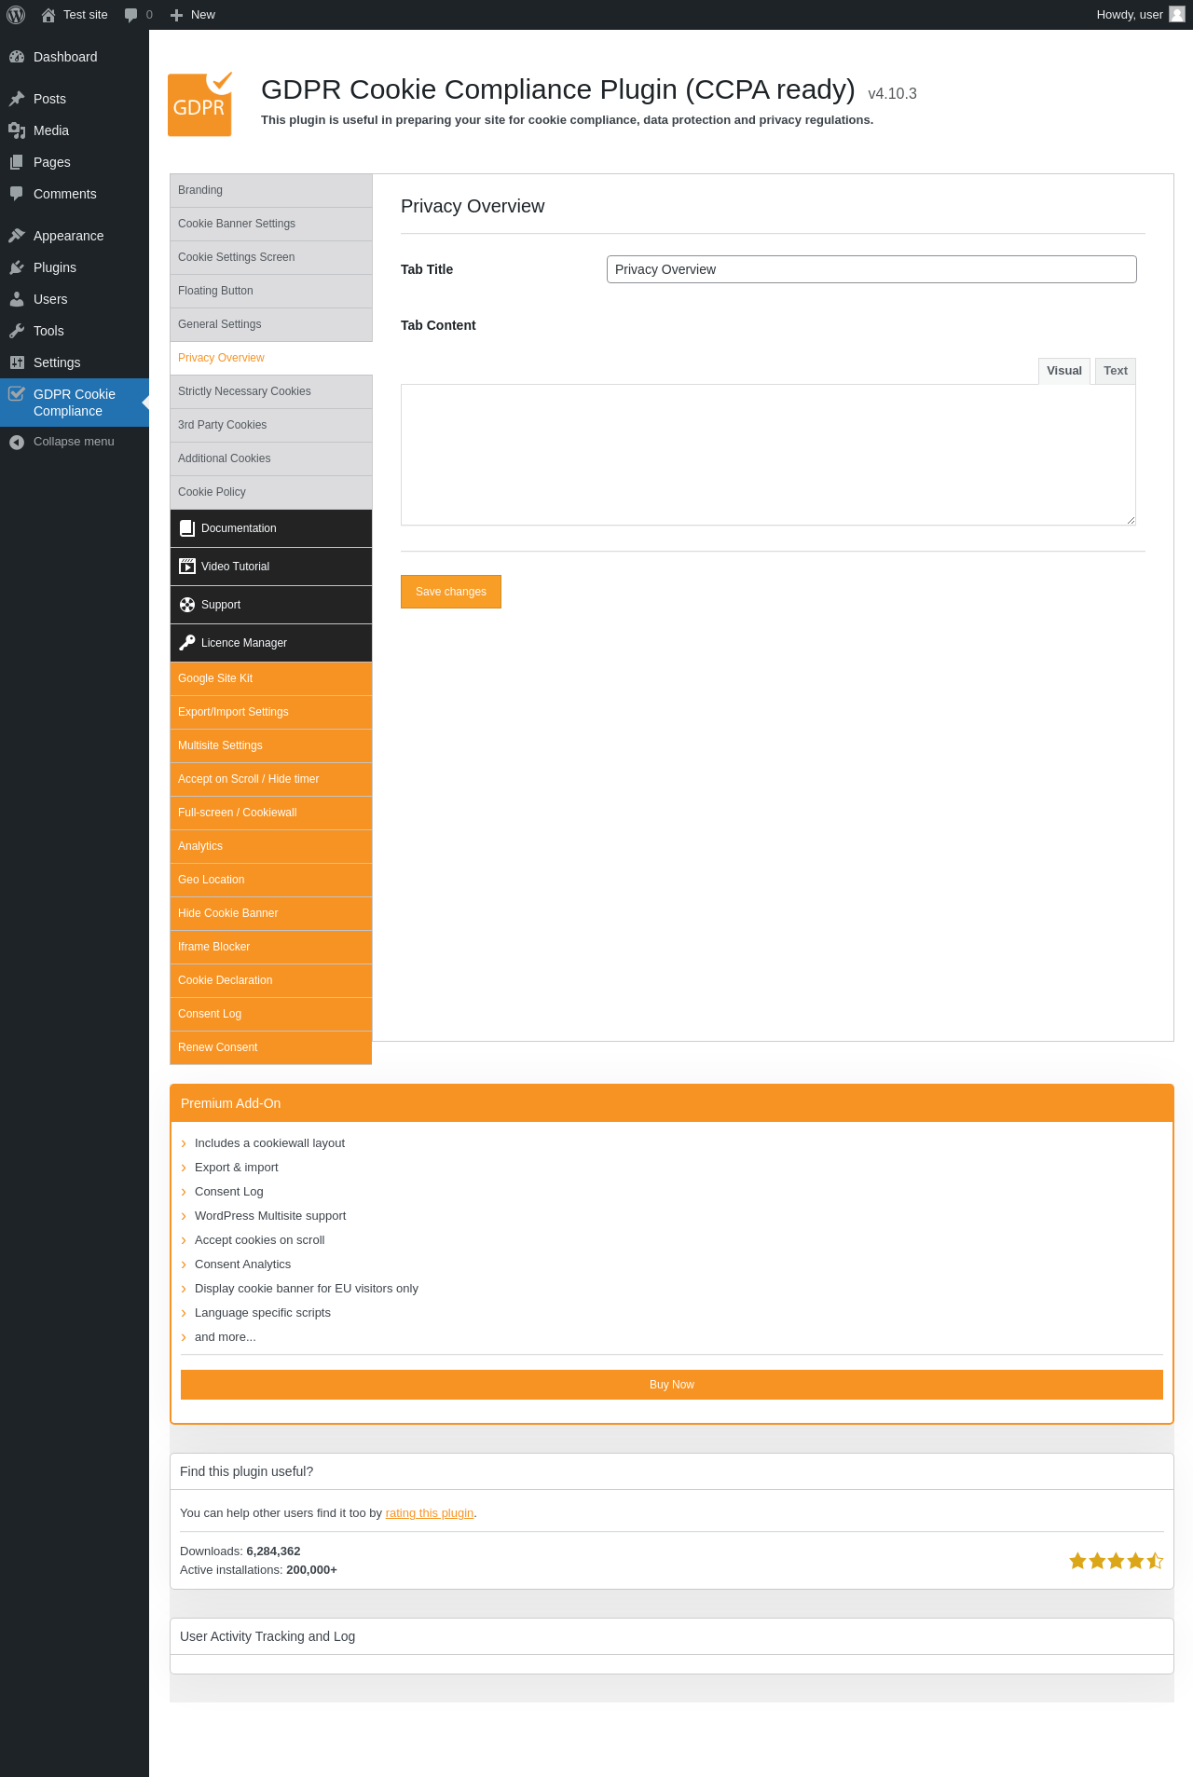This screenshot has width=1193, height=1777.
Task: Select the Iframe Blocker tab
Action: [x=271, y=947]
